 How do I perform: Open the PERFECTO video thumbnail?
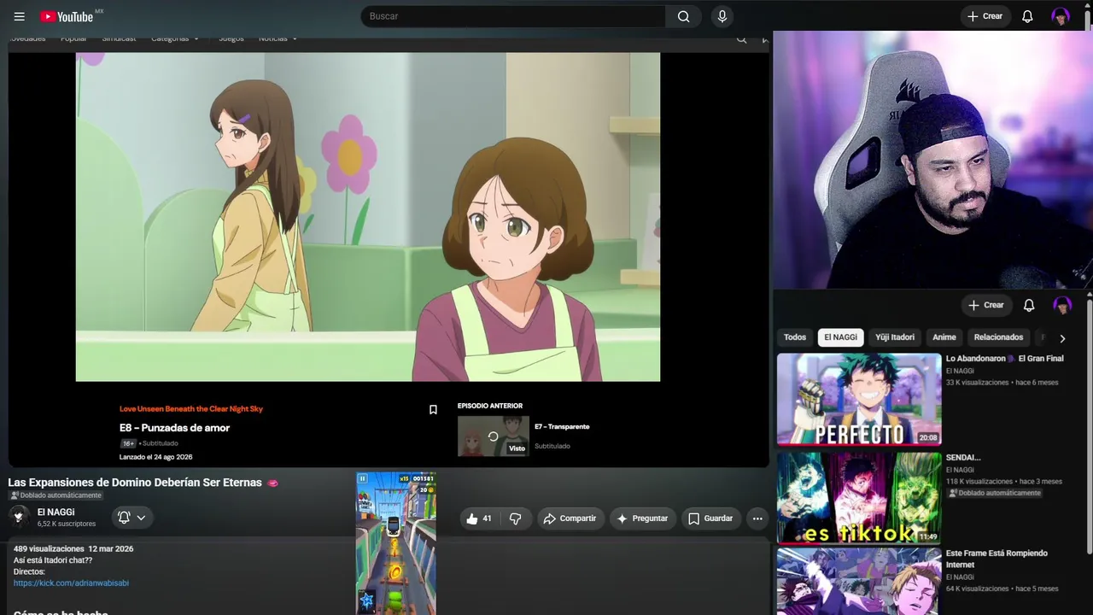(x=859, y=400)
